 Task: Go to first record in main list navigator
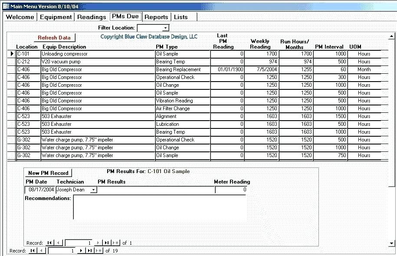coord(33,251)
